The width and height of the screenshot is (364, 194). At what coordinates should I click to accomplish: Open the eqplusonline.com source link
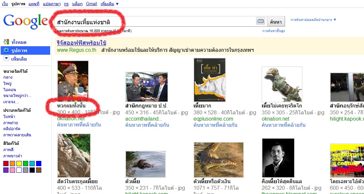213,119
